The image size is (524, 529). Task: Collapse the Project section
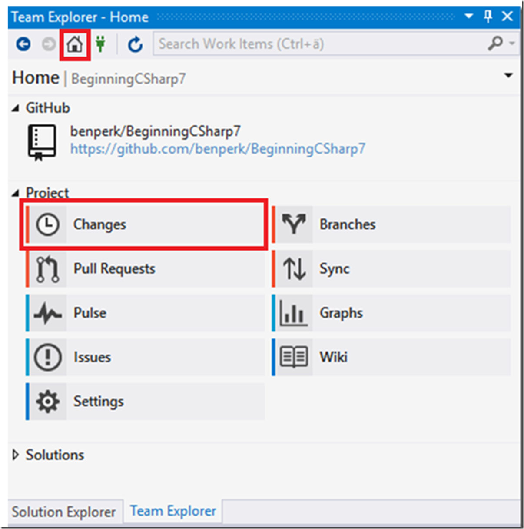coord(16,193)
